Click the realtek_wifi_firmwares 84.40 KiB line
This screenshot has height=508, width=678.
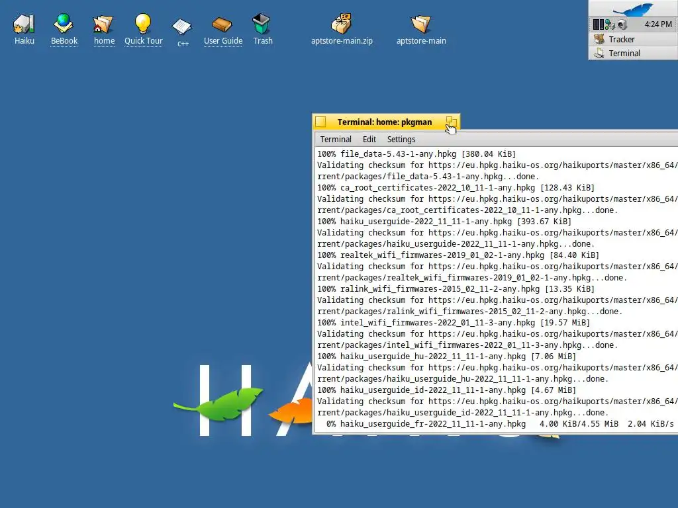point(458,255)
